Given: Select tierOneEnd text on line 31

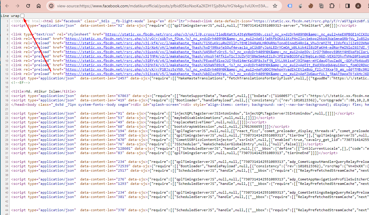Looking at the screenshot, I should [298, 153].
